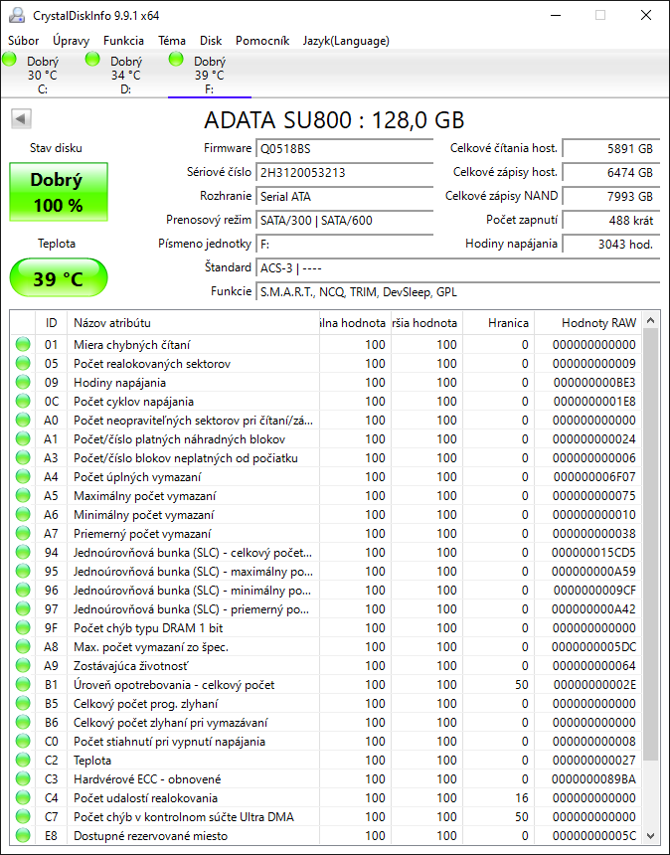Open the Disk menu
The width and height of the screenshot is (670, 855).
click(x=211, y=41)
